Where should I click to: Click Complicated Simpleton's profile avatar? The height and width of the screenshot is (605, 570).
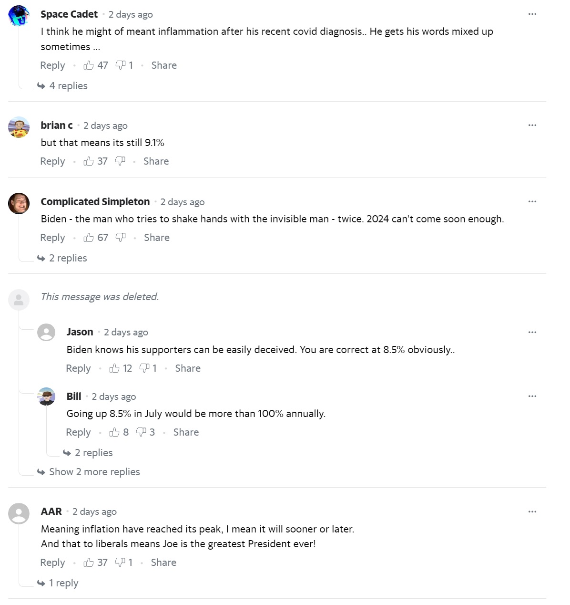click(x=19, y=204)
